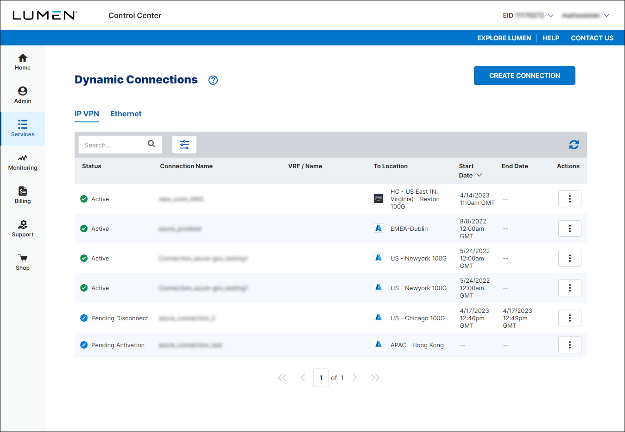This screenshot has width=625, height=432.
Task: Click Contact Us link
Action: pos(592,38)
